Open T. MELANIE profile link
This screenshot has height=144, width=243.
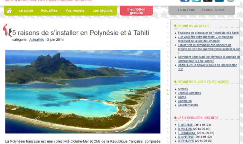(x=185, y=125)
